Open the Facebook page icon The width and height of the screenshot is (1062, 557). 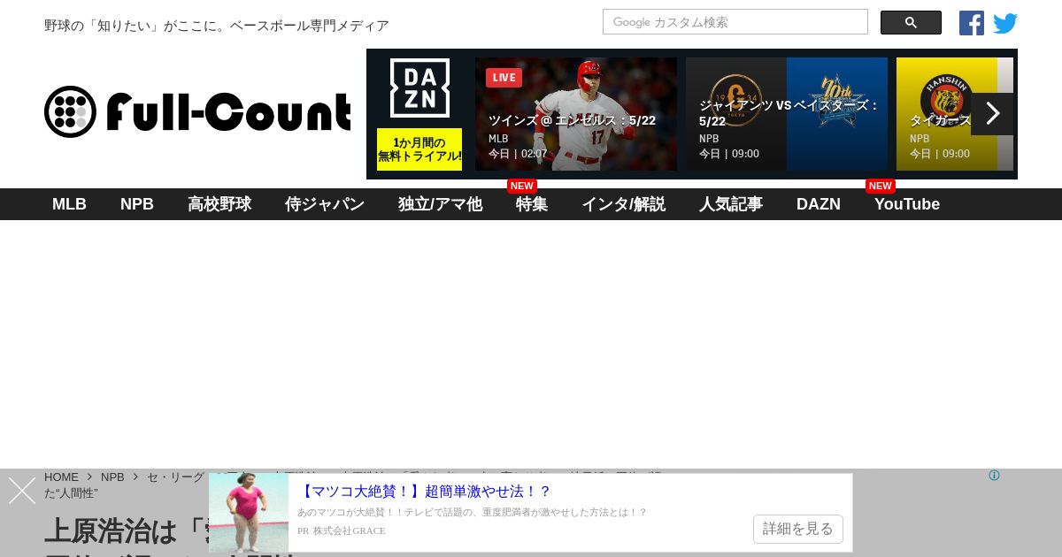coord(971,23)
